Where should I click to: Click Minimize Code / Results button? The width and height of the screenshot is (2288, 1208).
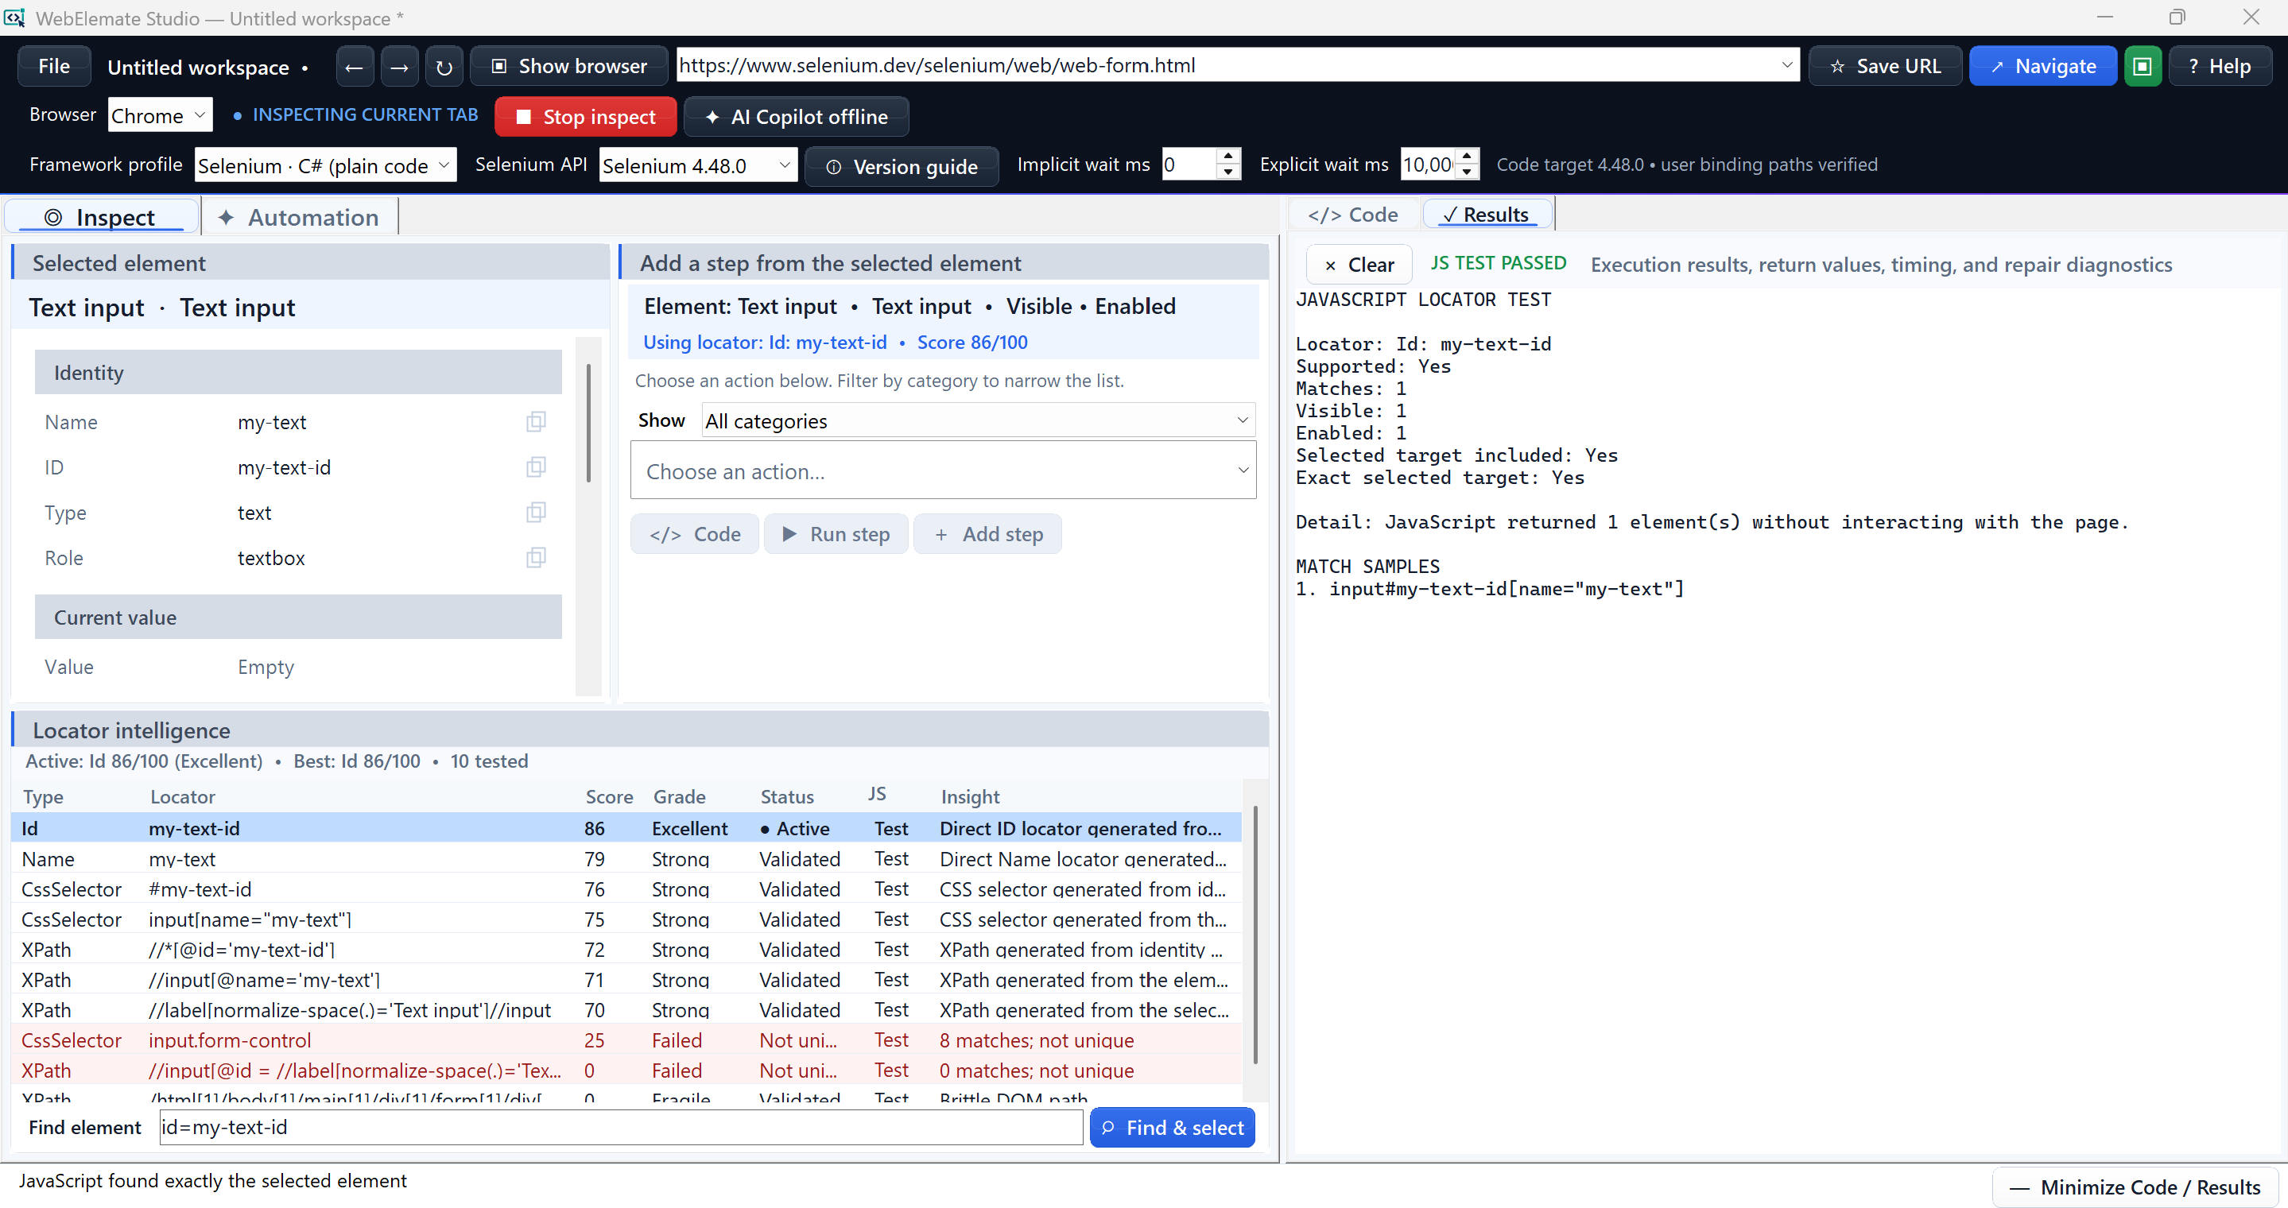2135,1187
